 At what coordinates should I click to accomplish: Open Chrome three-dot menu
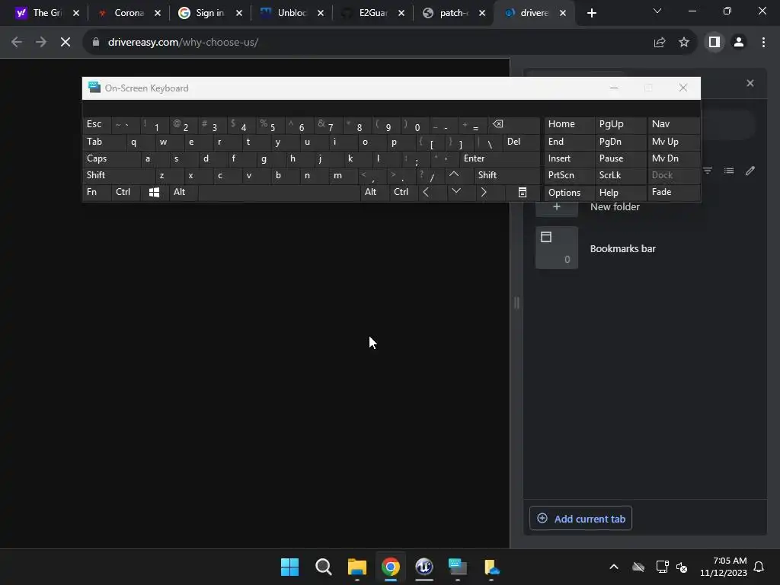(763, 43)
